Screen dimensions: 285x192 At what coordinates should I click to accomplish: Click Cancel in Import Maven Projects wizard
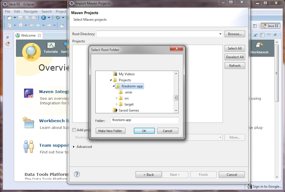pyautogui.click(x=232, y=175)
